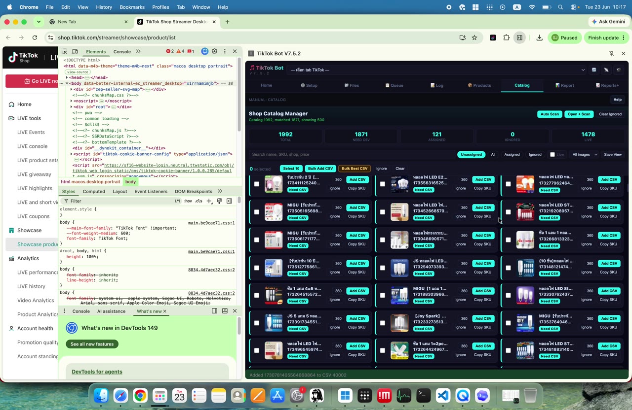The width and height of the screenshot is (632, 410).
Task: Open Chrome tab search dropdown arrow
Action: [x=39, y=22]
